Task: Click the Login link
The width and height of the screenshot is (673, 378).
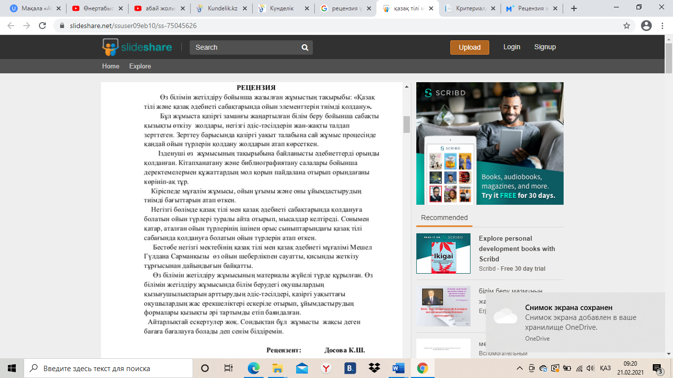Action: [512, 47]
